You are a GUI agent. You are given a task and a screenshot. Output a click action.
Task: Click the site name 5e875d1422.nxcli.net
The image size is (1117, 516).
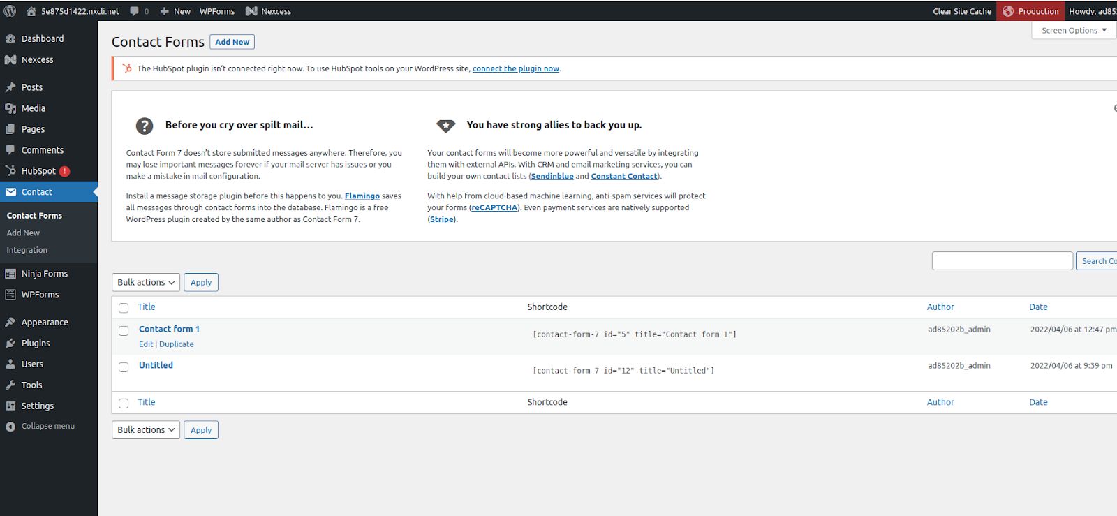[x=80, y=11]
